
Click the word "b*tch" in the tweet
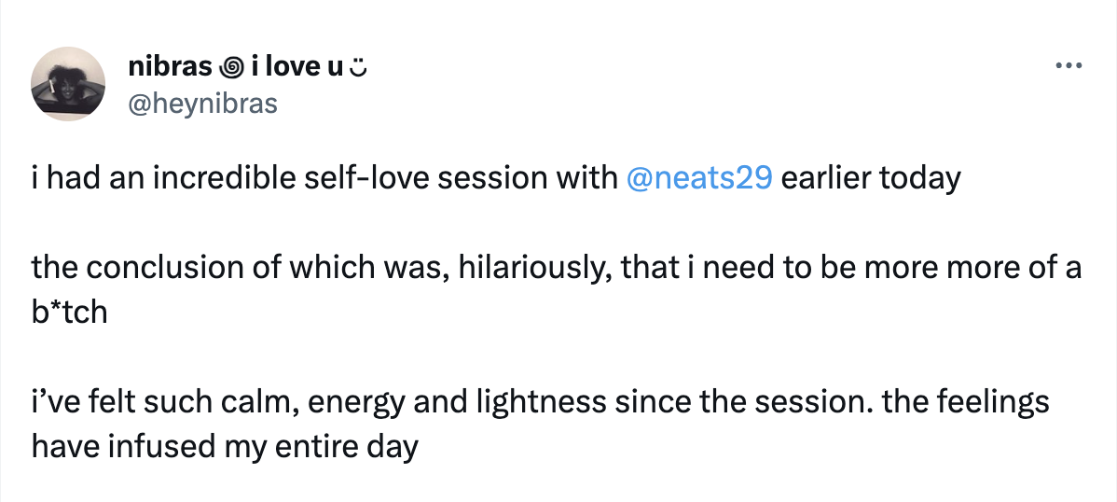coord(69,313)
